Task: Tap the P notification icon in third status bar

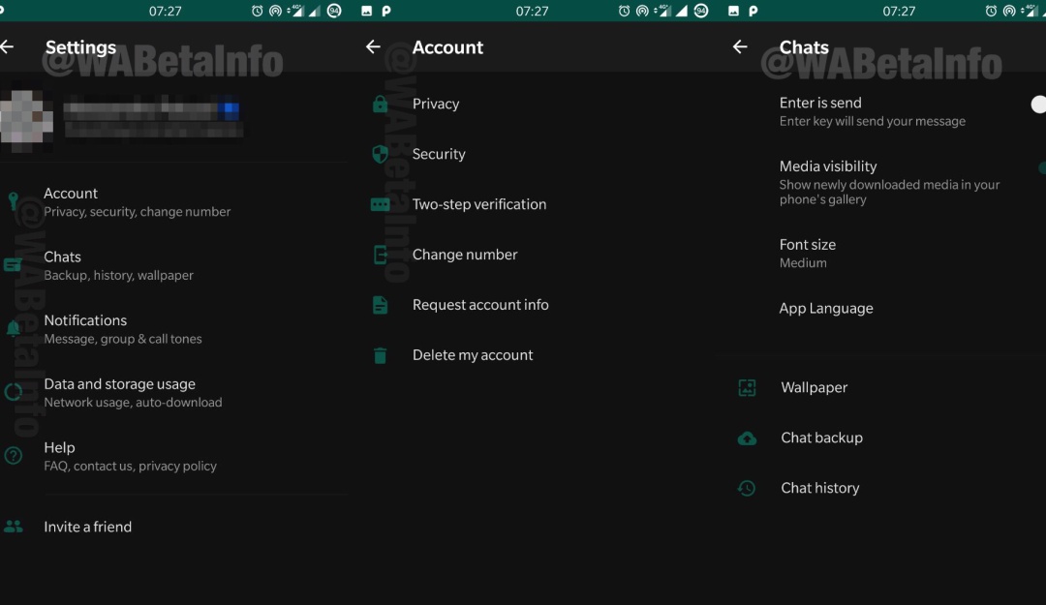Action: pos(753,11)
